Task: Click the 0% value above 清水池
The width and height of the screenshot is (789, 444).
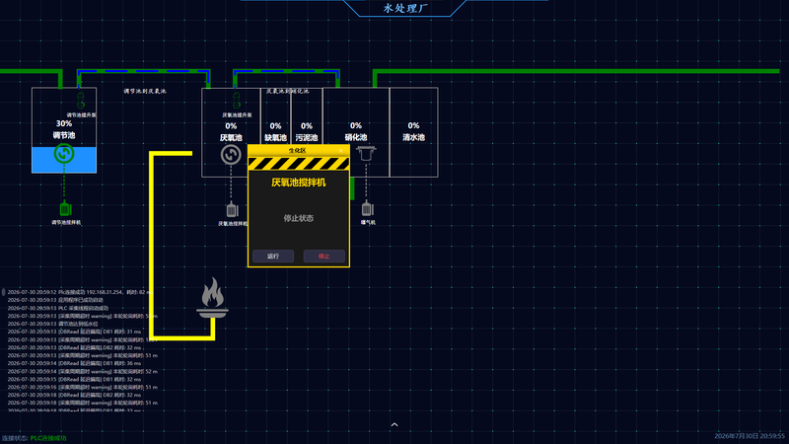Action: click(x=413, y=125)
